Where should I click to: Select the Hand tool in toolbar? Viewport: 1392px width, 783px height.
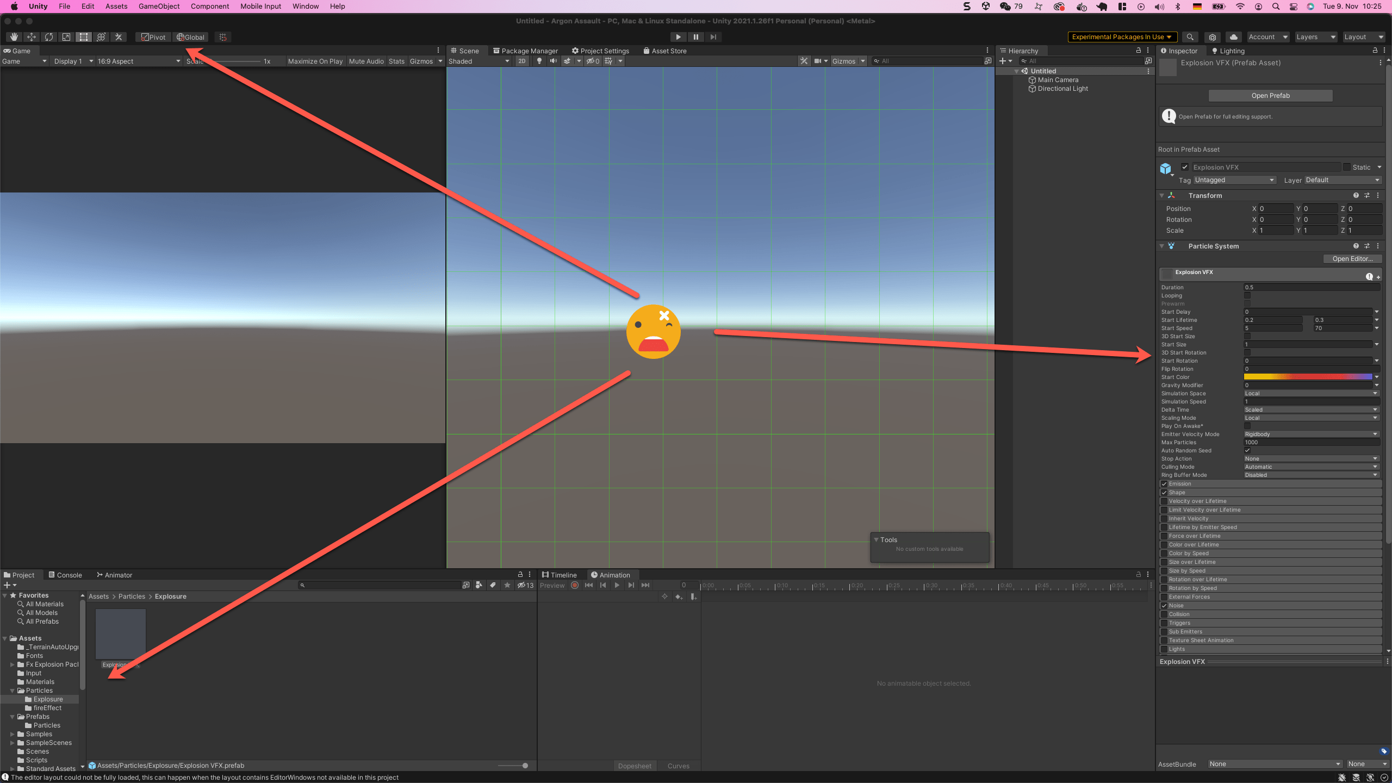click(14, 37)
